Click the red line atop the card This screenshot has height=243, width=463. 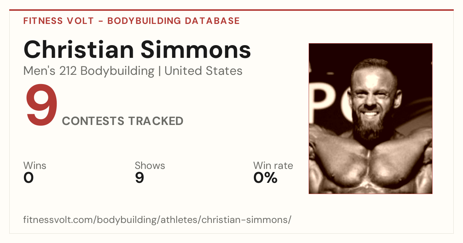pos(231,10)
